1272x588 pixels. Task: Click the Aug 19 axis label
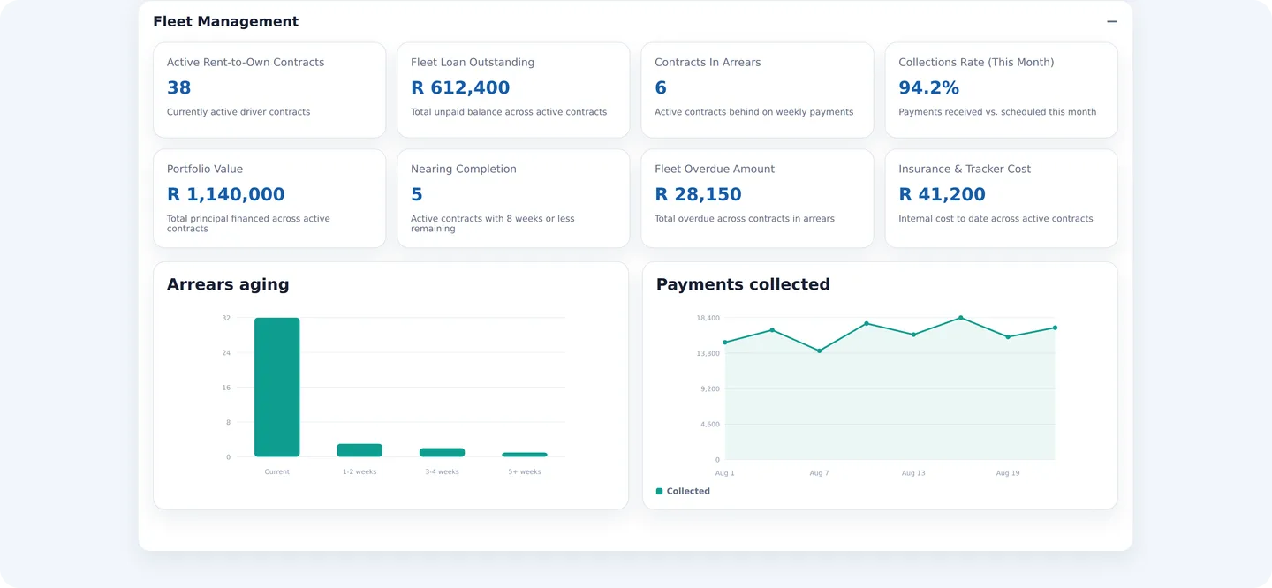(x=1008, y=473)
